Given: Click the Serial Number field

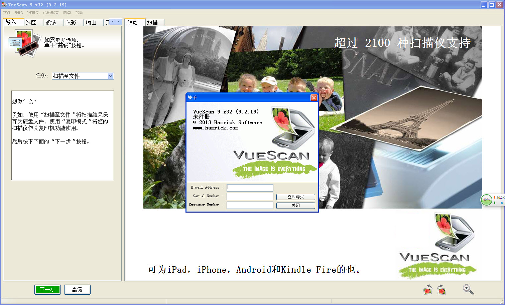Looking at the screenshot, I should [x=250, y=197].
